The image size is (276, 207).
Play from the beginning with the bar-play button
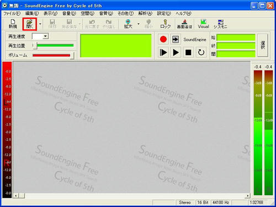tap(163, 52)
